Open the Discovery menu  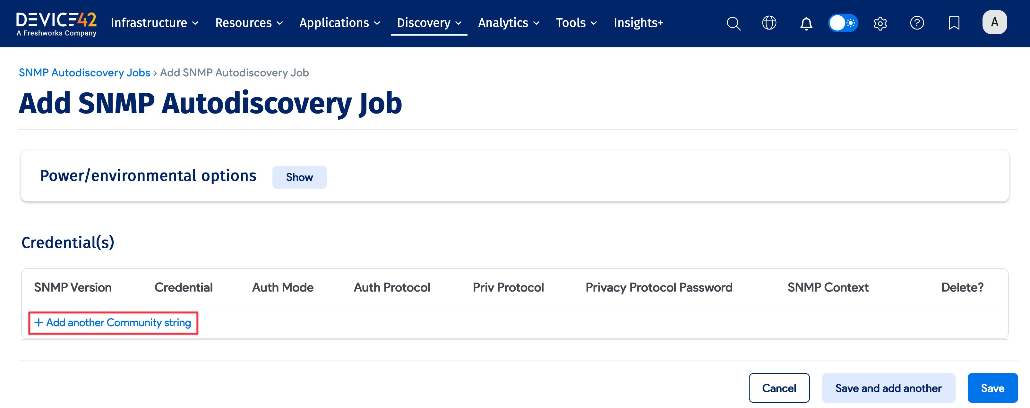tap(429, 23)
